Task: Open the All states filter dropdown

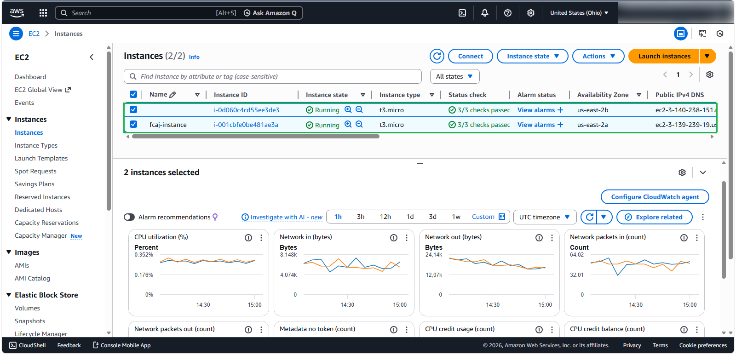Action: pos(454,76)
